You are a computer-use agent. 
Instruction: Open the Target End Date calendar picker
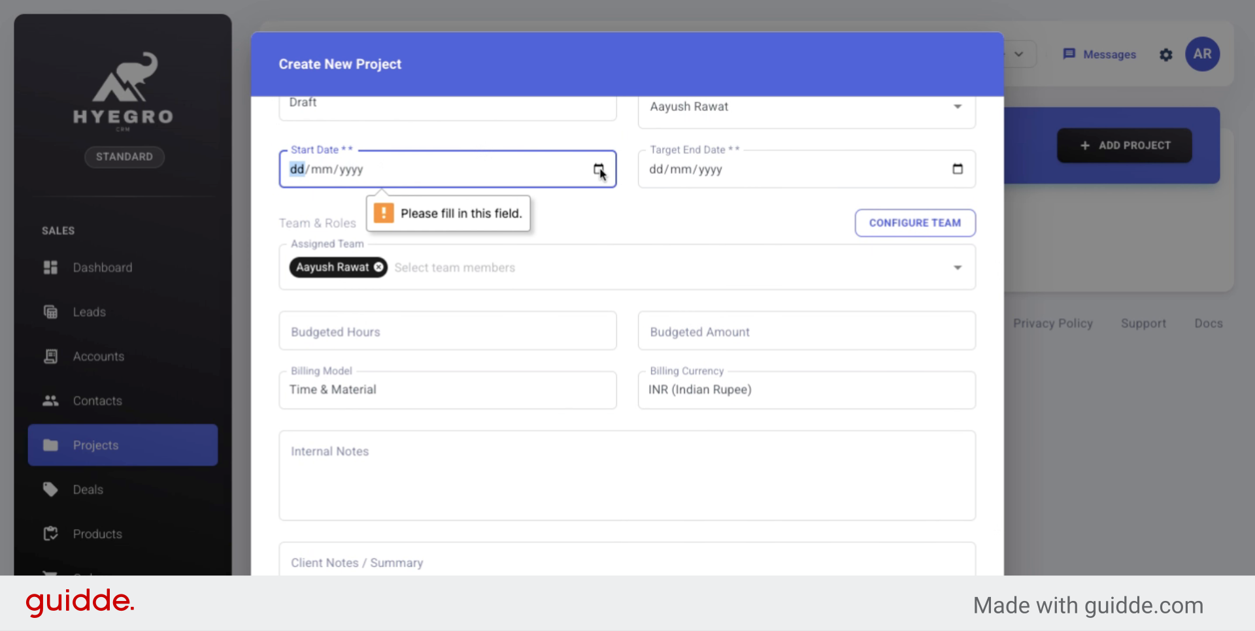pos(958,169)
